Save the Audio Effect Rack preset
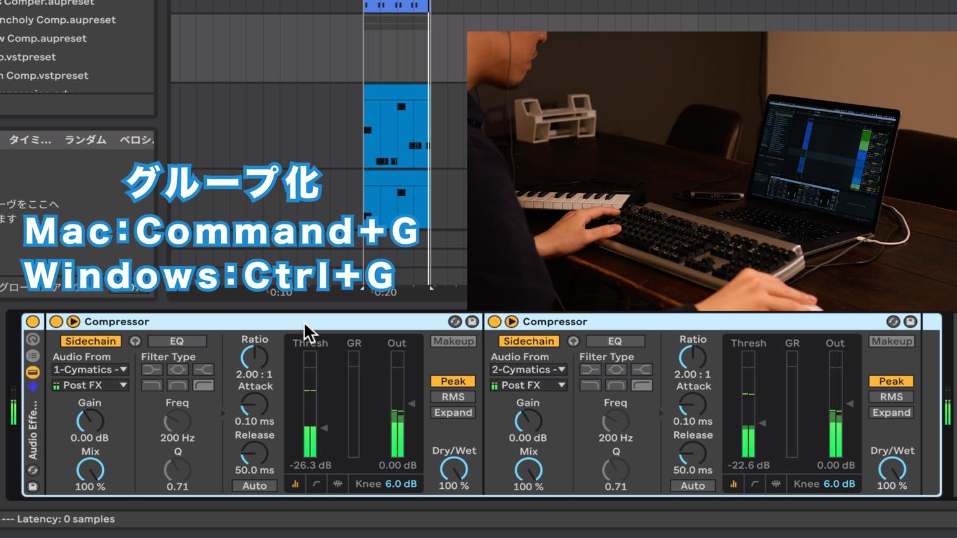957x538 pixels. coord(32,486)
